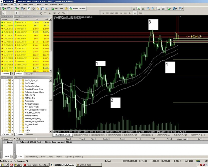Toggle chart shift from right border
This screenshot has width=208, height=167.
click(163, 9)
